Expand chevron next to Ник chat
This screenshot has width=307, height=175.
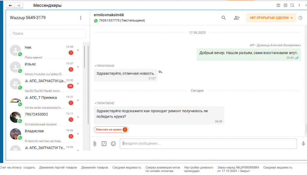click(x=78, y=50)
